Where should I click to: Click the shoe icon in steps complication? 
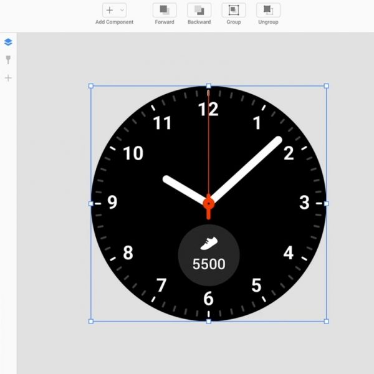208,244
